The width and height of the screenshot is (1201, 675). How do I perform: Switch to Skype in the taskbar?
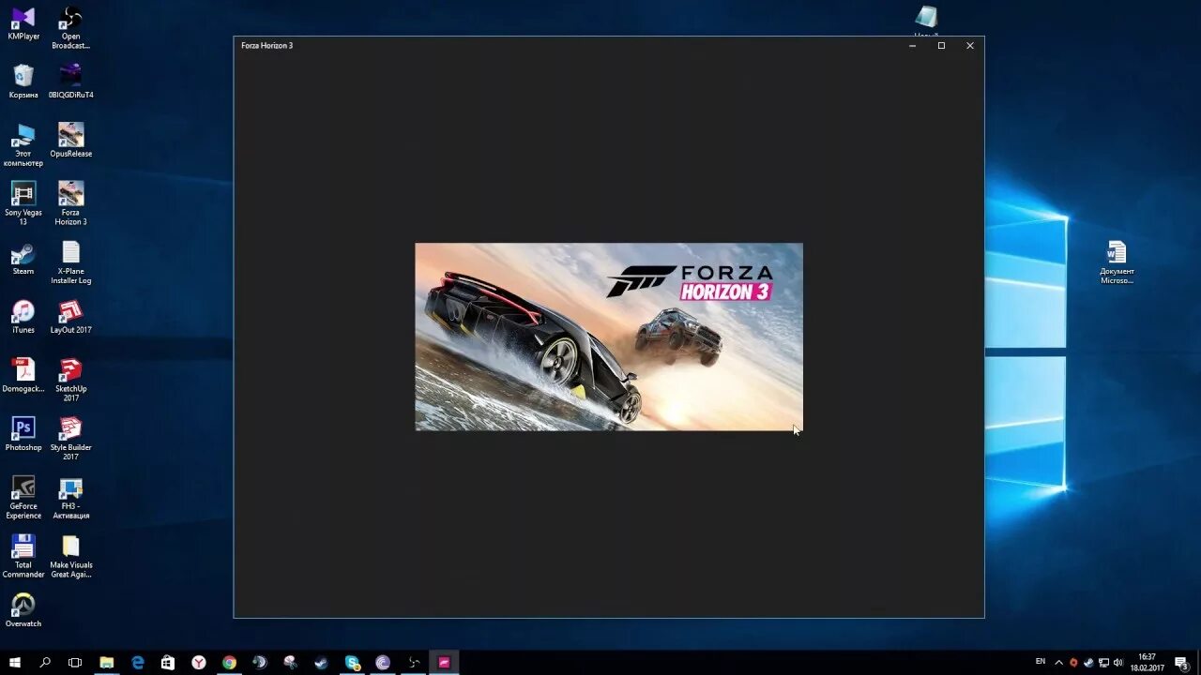point(352,662)
